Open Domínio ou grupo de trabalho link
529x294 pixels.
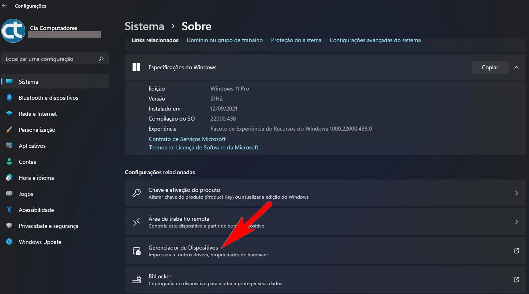[225, 40]
